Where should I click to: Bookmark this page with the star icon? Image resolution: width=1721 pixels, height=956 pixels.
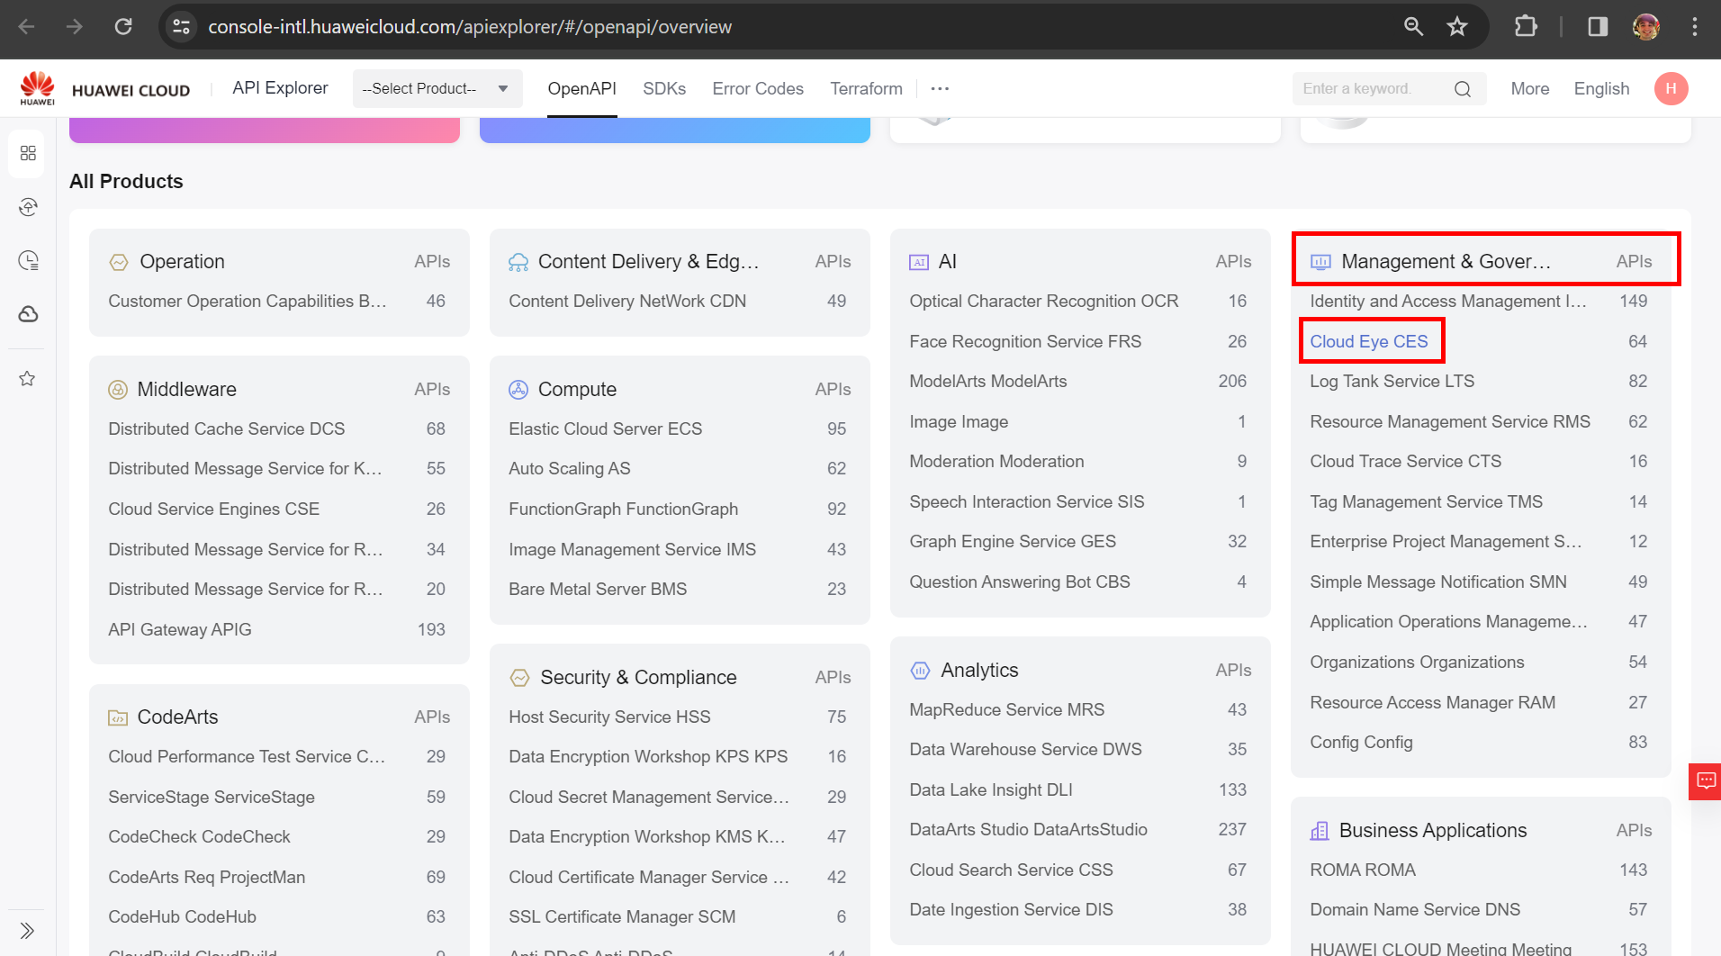[1456, 27]
